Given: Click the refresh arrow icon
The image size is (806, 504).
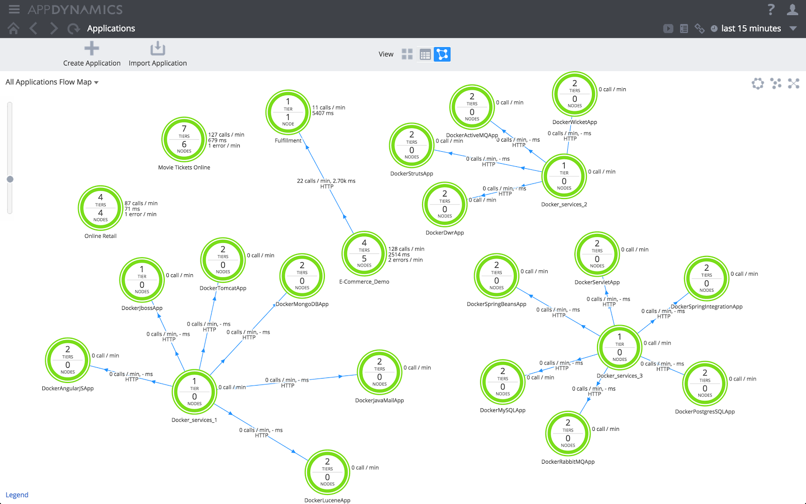Looking at the screenshot, I should [74, 29].
